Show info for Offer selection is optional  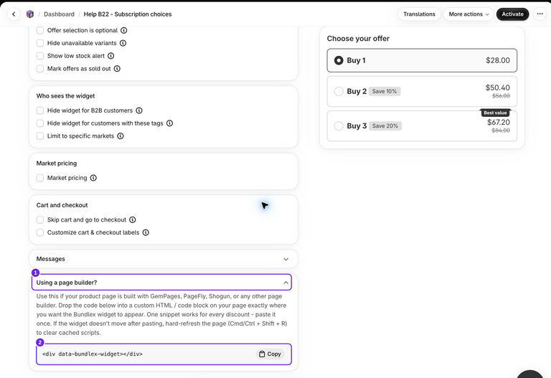(x=123, y=31)
